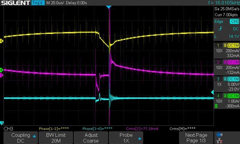240x144 pixels.
Task: Click the Curr 7.00kpts memory depth
Action: tap(226, 15)
